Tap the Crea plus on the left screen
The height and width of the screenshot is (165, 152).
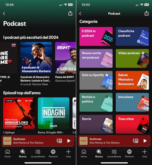point(68,153)
